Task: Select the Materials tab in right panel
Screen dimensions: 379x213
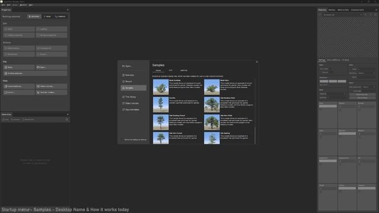Action: pos(322,10)
